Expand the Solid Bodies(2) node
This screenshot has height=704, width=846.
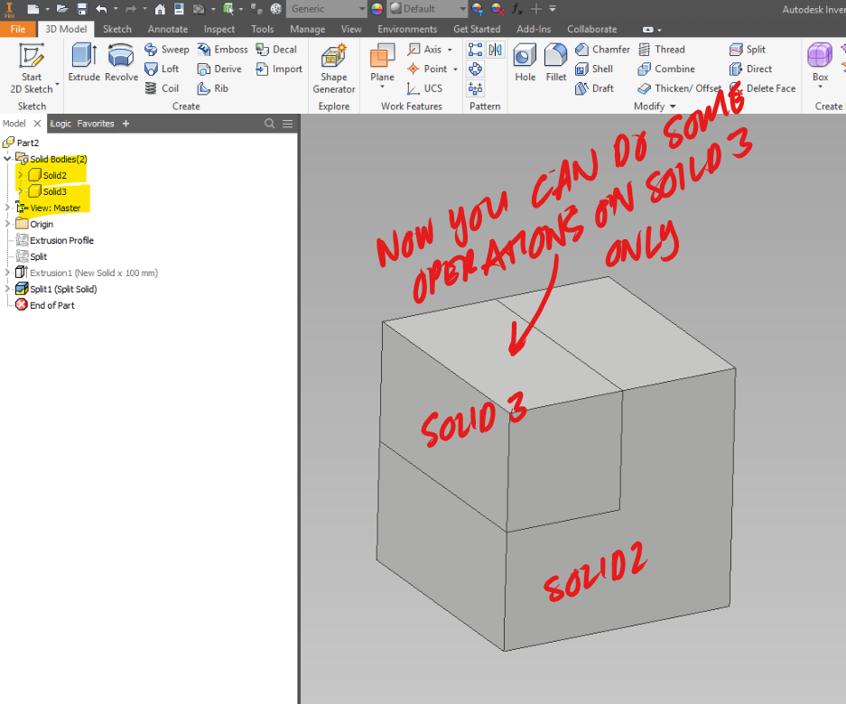click(8, 159)
